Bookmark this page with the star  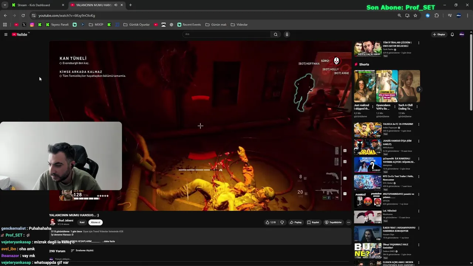click(x=415, y=16)
